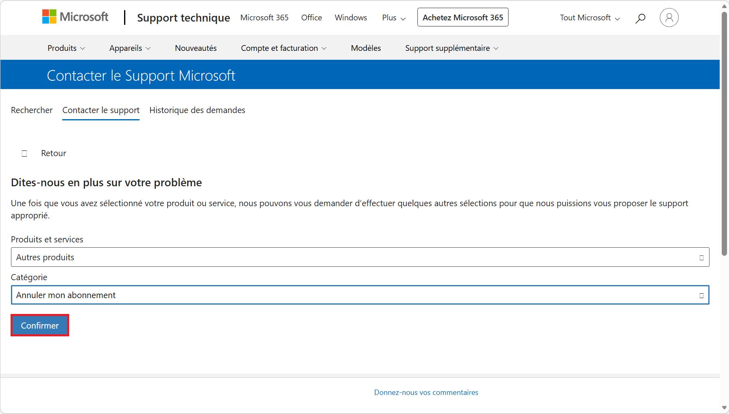Open the search magnifier icon
This screenshot has height=414, width=729.
(x=640, y=18)
